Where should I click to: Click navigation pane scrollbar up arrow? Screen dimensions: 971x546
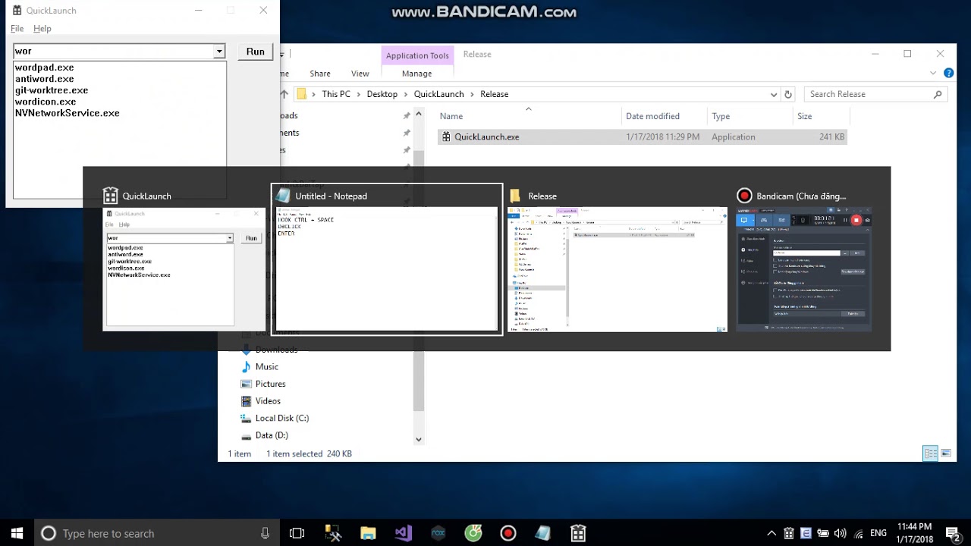point(418,114)
